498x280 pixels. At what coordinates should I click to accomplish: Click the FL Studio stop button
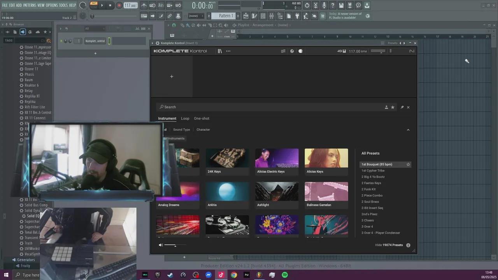110,5
